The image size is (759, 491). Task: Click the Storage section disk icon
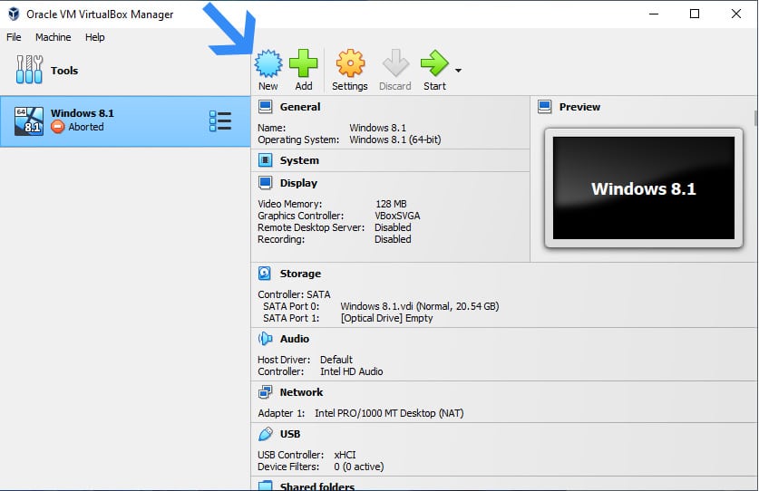tap(265, 274)
